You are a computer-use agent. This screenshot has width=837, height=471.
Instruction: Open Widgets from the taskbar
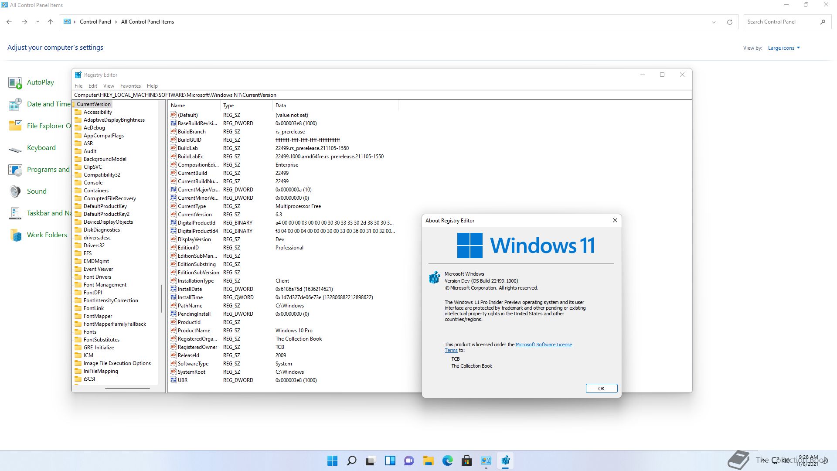(x=390, y=461)
